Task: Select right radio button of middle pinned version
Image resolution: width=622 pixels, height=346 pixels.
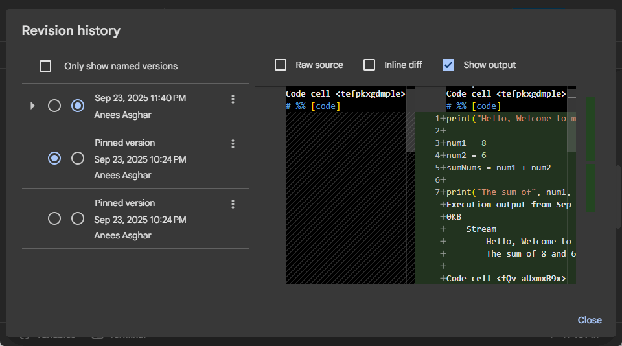Action: pos(78,158)
